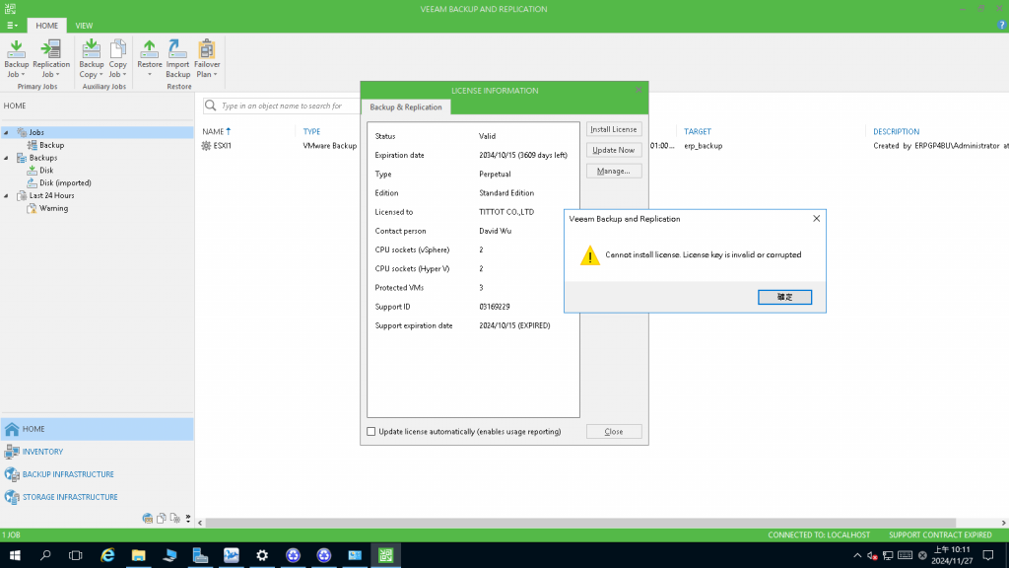Click the Backup Job ribbon icon
Viewport: 1009px width, 568px height.
click(x=16, y=58)
